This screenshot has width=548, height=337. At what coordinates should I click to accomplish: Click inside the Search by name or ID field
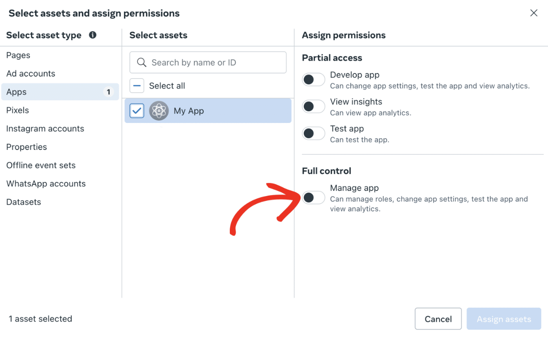(x=207, y=62)
